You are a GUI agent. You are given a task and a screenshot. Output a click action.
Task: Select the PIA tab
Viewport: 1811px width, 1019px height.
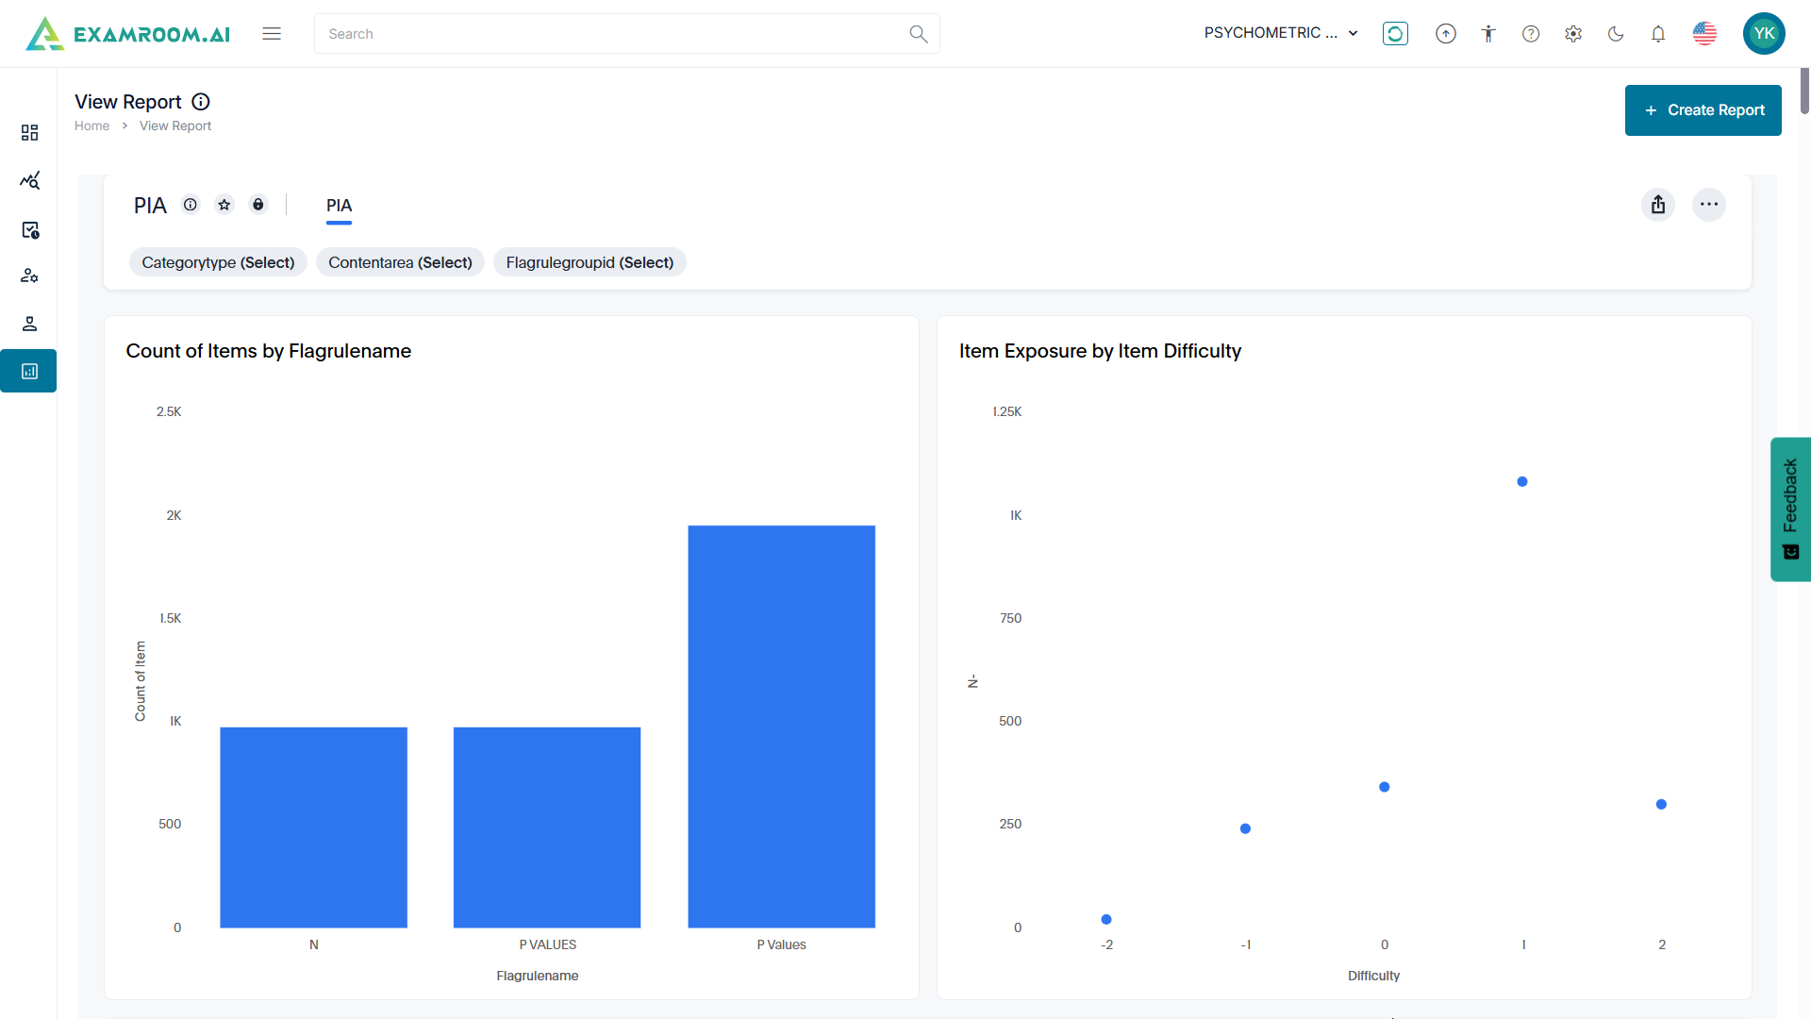(339, 206)
